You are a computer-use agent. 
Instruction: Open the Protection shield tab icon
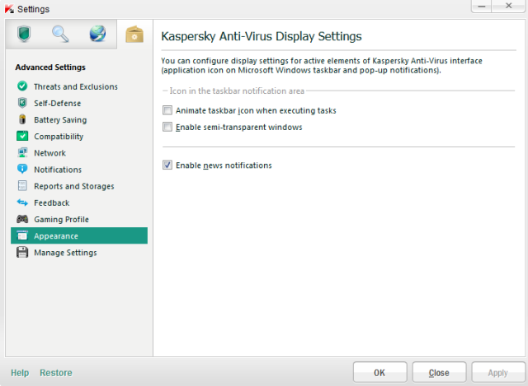coord(26,34)
